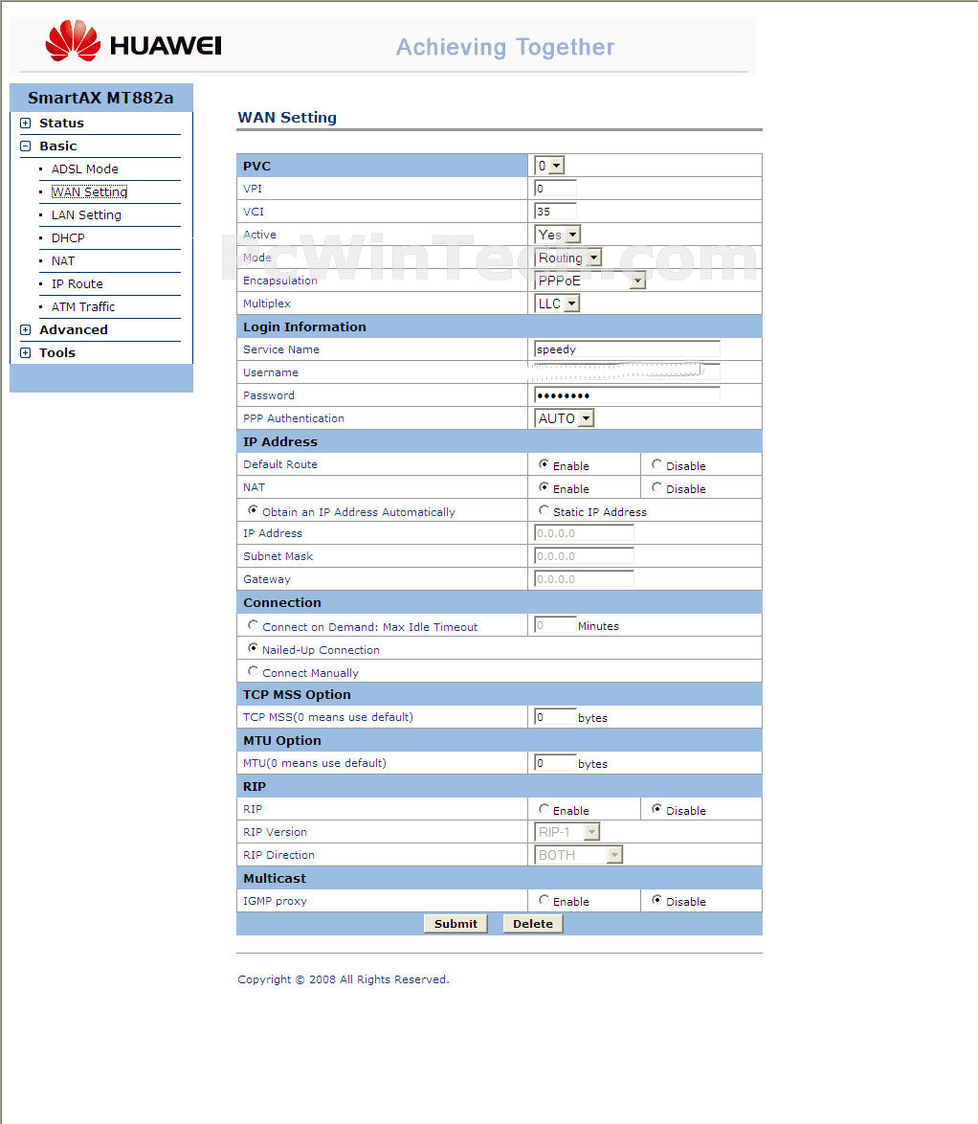The width and height of the screenshot is (978, 1124).
Task: Click the Login Information section header
Action: [x=500, y=326]
